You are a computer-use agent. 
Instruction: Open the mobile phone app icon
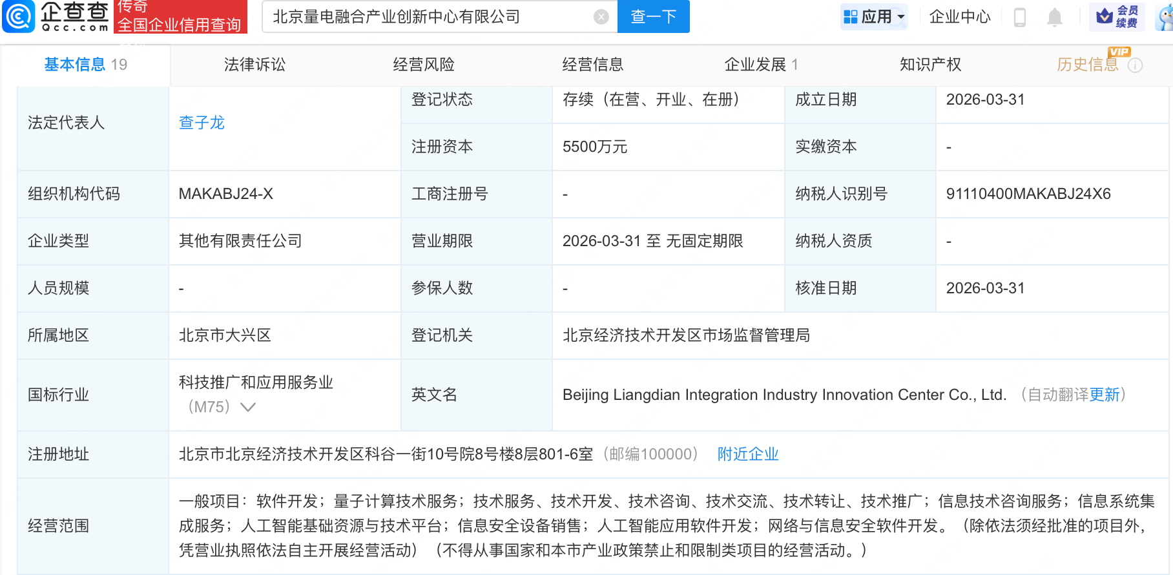pos(1020,17)
